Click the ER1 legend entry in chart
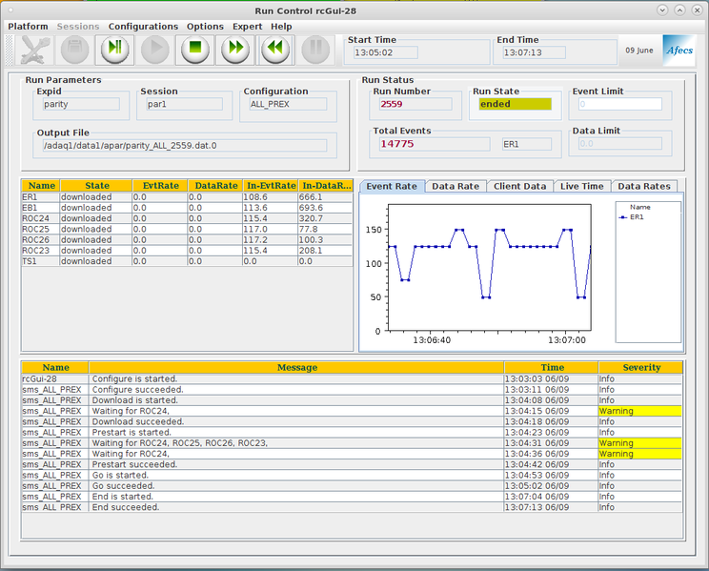 pyautogui.click(x=632, y=217)
